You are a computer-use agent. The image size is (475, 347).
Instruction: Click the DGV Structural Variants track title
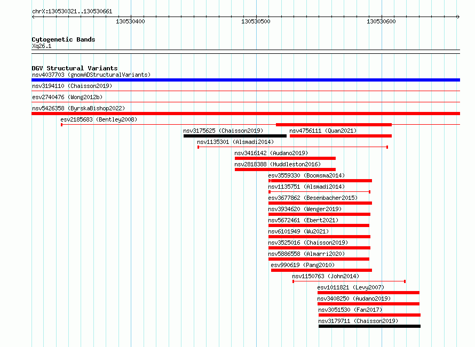(75, 68)
